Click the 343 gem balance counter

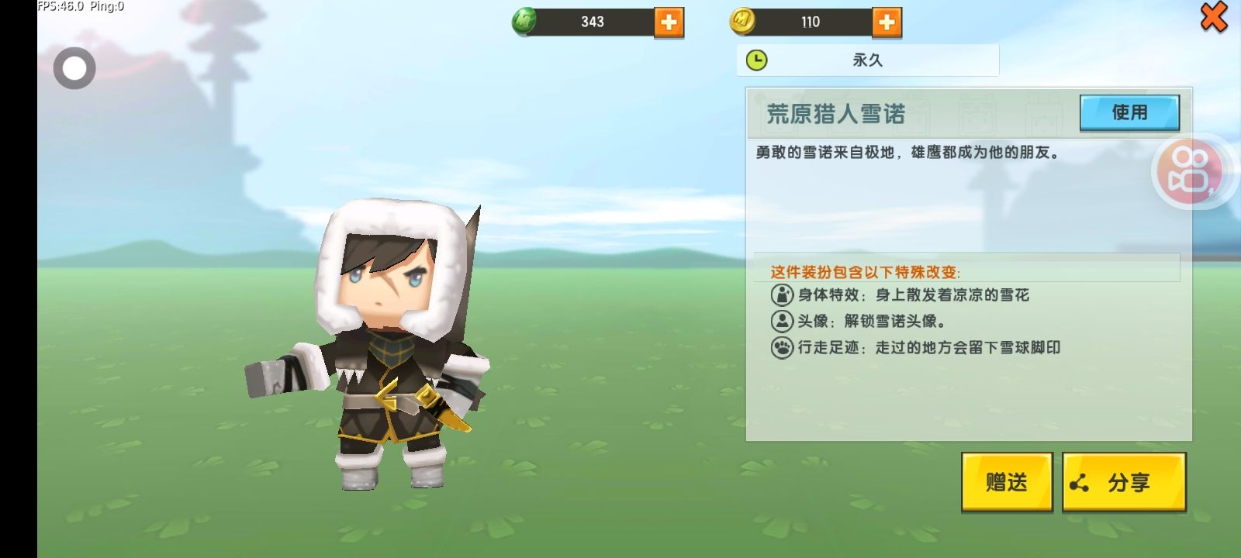pos(593,22)
